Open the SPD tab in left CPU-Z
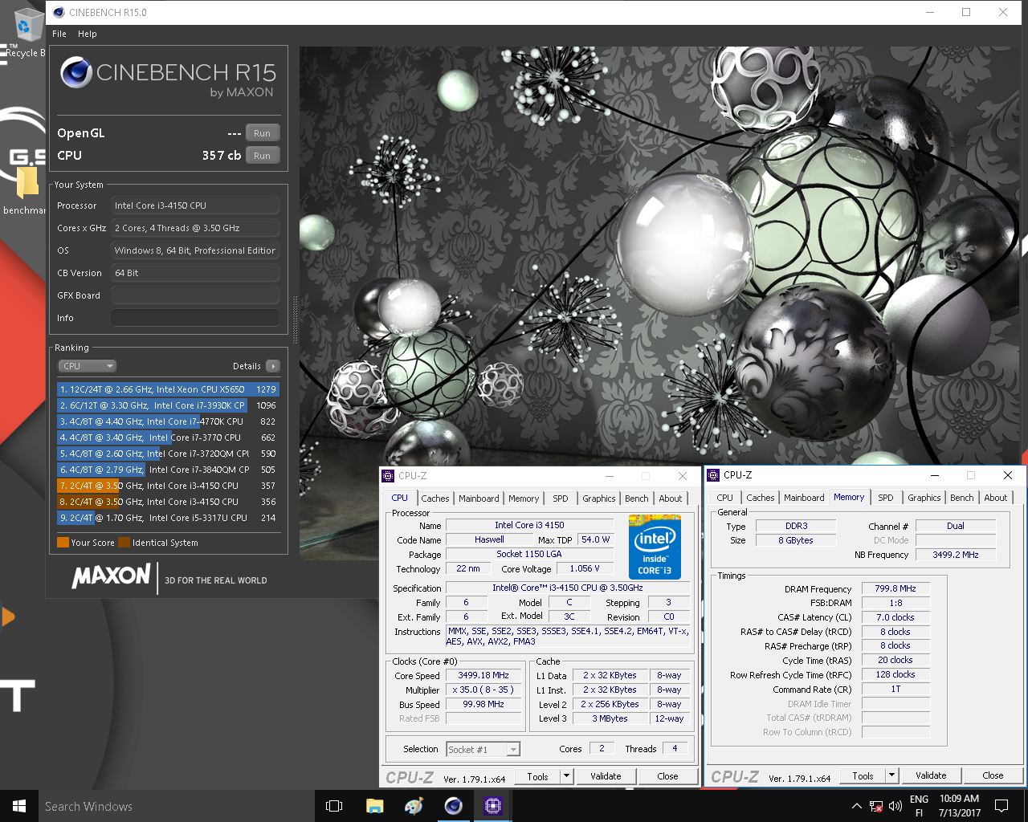 561,498
